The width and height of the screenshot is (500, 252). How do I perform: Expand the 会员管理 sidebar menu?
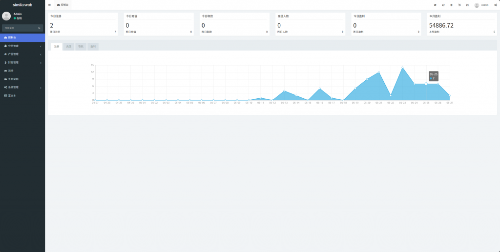point(22,46)
